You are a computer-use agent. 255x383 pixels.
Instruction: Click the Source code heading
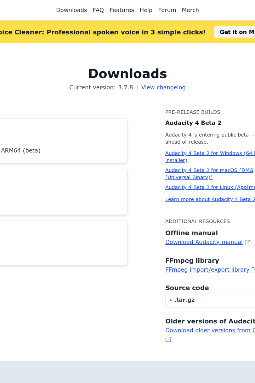click(x=187, y=288)
